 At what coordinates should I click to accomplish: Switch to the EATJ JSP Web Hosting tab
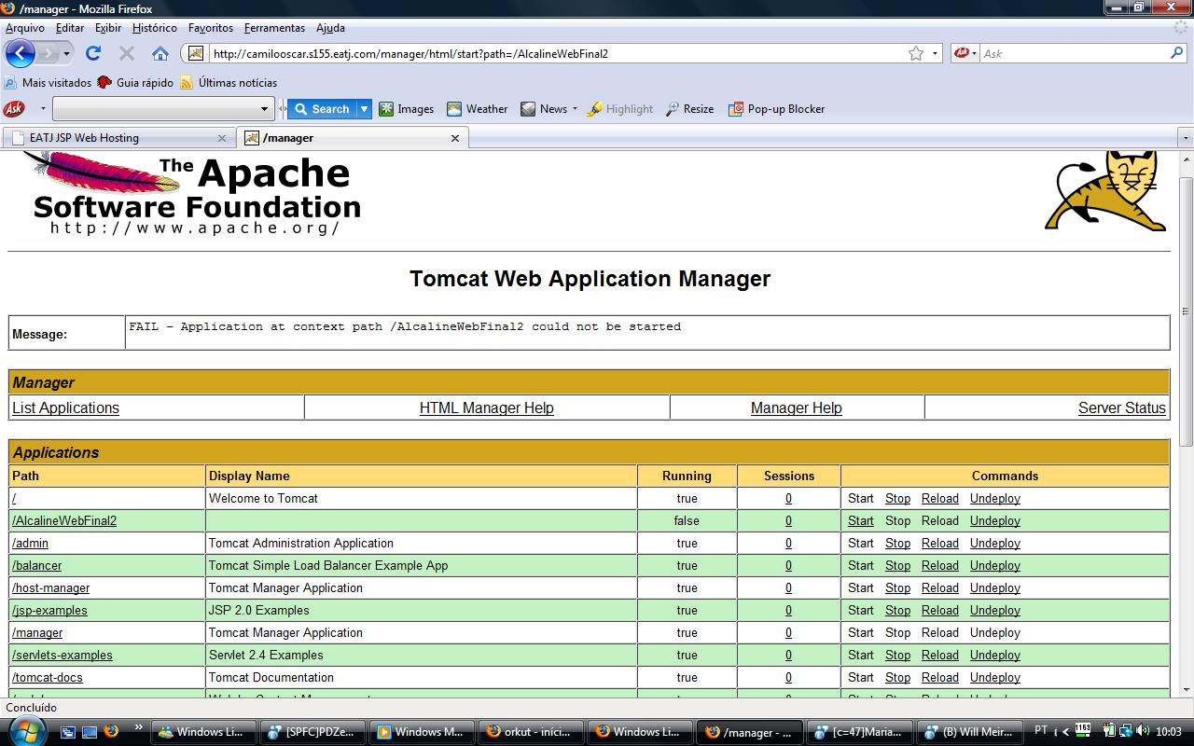tap(118, 138)
